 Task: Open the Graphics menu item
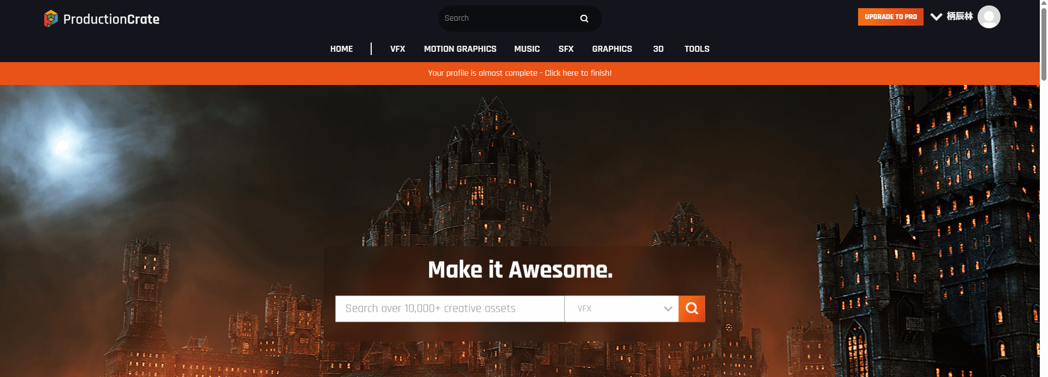click(x=612, y=49)
